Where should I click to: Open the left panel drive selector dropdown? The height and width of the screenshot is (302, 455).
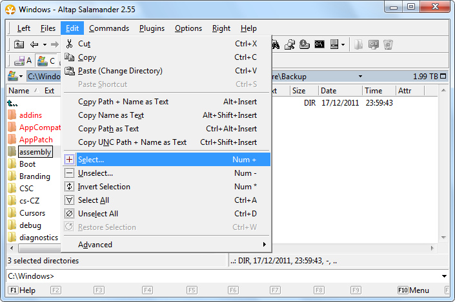[15, 77]
